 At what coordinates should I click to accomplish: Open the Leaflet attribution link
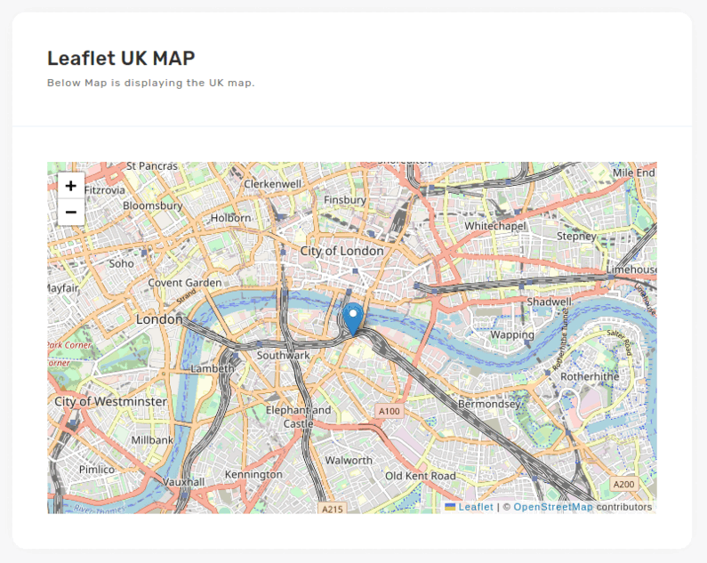point(476,507)
